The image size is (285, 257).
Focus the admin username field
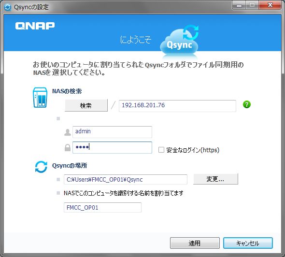(112, 132)
